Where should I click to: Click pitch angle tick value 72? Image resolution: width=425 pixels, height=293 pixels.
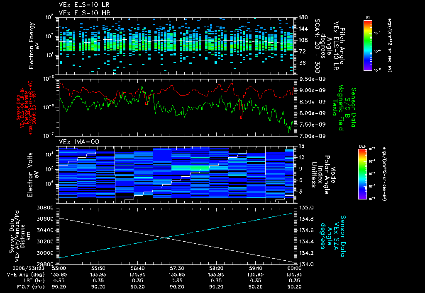[302, 51]
